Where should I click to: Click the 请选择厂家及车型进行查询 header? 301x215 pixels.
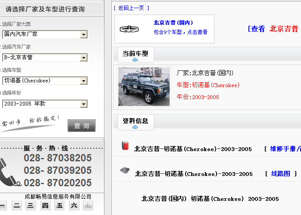[x=45, y=9]
